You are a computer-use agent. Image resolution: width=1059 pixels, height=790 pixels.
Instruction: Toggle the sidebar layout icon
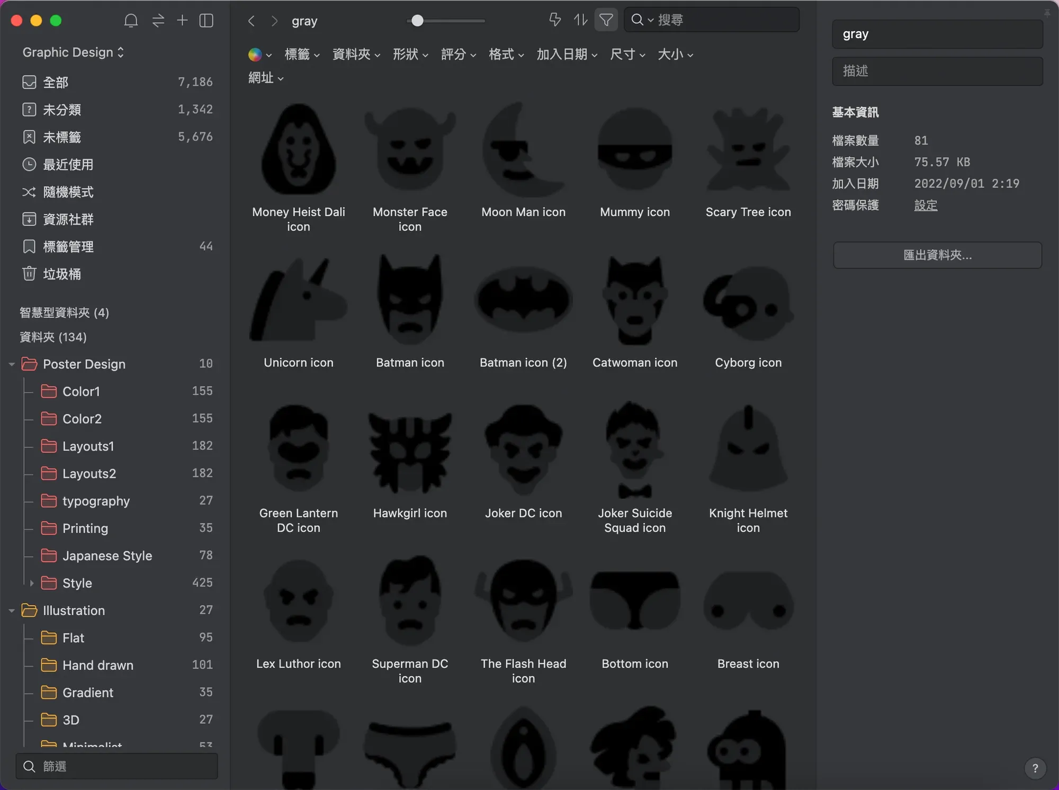tap(206, 21)
